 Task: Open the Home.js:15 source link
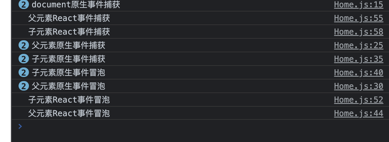click(358, 5)
